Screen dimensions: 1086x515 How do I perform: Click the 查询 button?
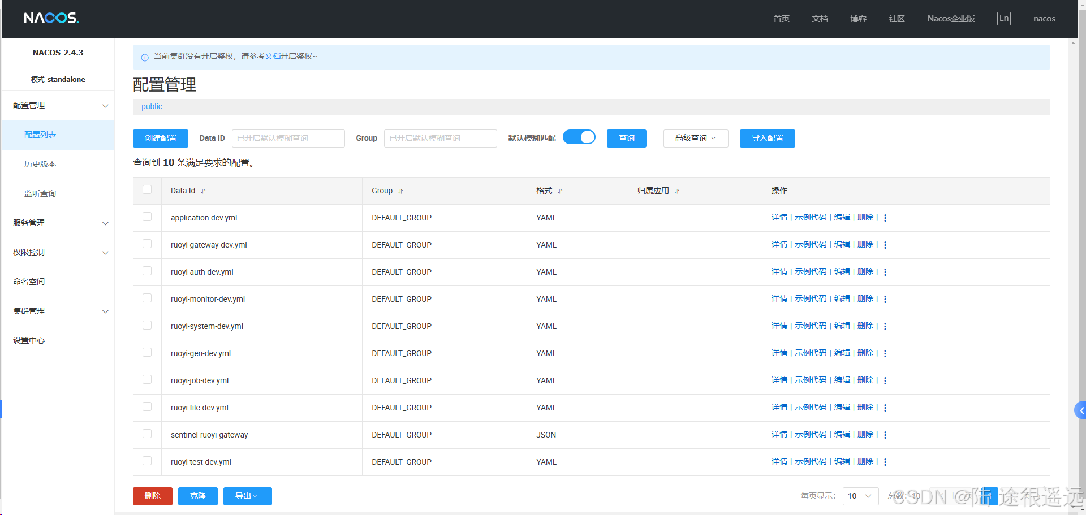pyautogui.click(x=627, y=139)
